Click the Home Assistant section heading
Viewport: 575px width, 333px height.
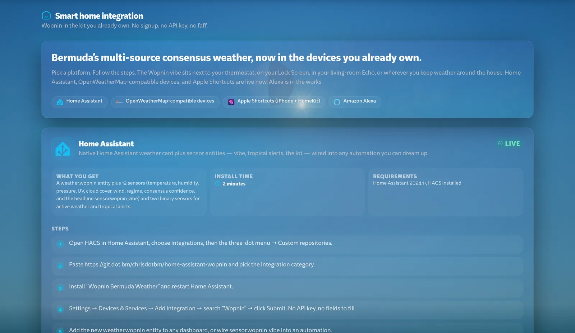pos(106,144)
